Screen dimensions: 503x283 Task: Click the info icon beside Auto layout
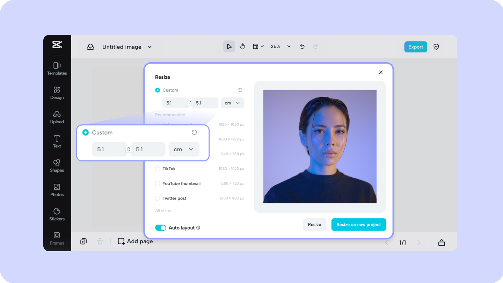[198, 228]
